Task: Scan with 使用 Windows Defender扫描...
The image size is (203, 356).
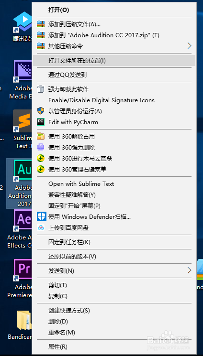Action: pyautogui.click(x=114, y=216)
